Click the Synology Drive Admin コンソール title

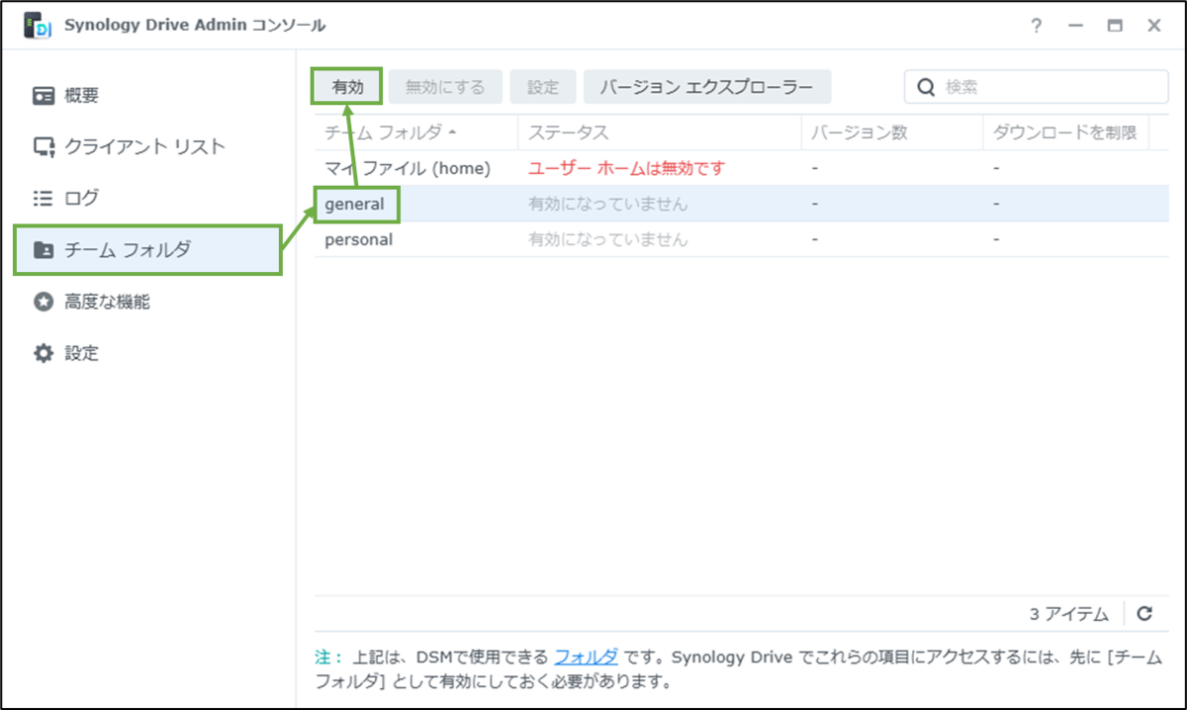pyautogui.click(x=195, y=26)
